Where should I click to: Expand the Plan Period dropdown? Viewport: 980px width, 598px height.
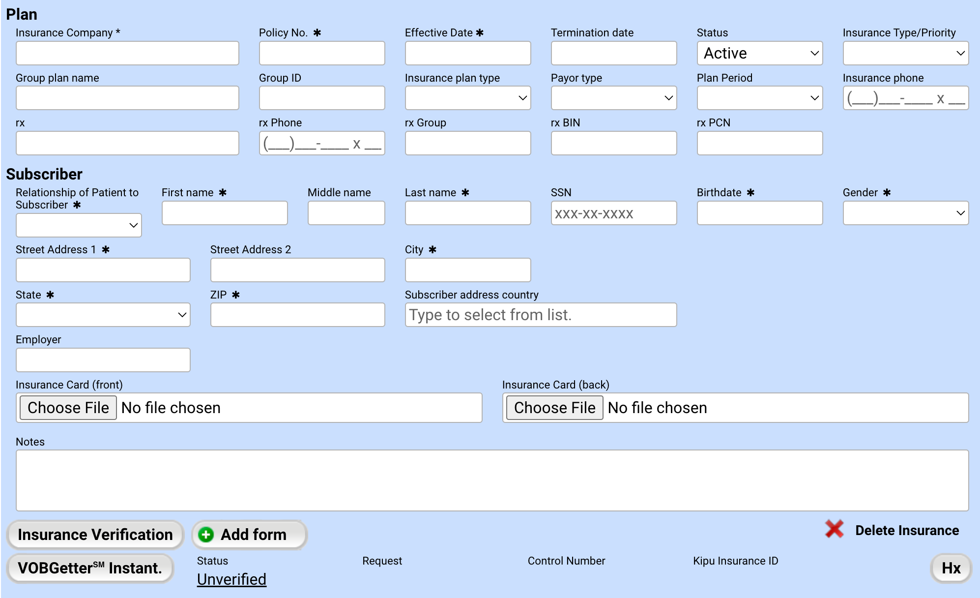[759, 98]
